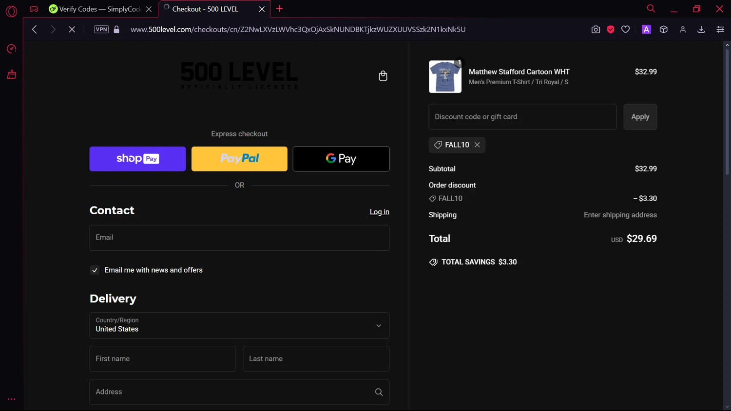The image size is (731, 411).
Task: Open the Opera menu logo
Action: (x=11, y=11)
